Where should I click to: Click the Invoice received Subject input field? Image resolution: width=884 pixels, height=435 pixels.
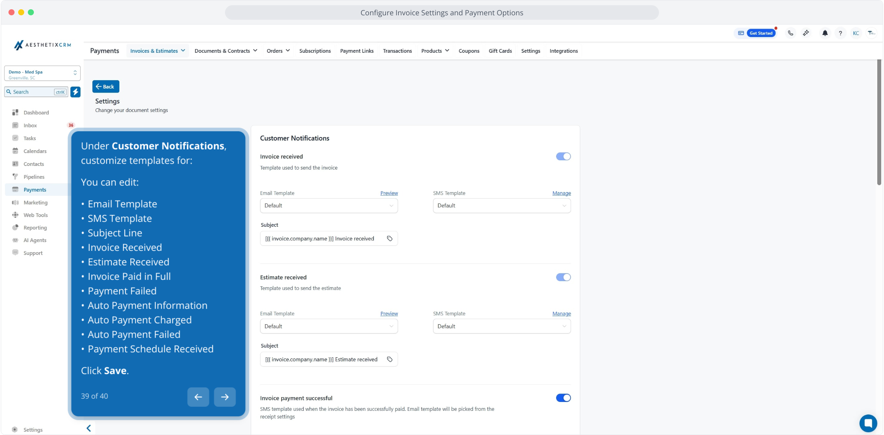coord(323,238)
